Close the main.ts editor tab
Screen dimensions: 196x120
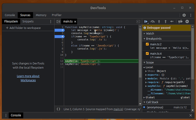[75, 22]
